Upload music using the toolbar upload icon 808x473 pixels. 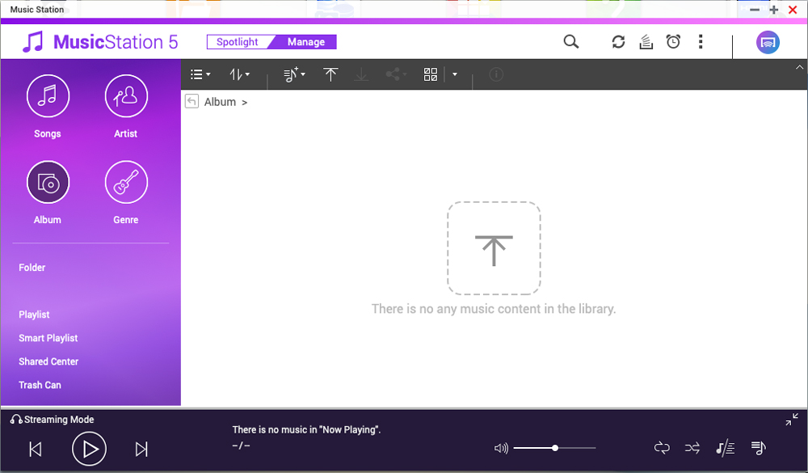coord(330,75)
